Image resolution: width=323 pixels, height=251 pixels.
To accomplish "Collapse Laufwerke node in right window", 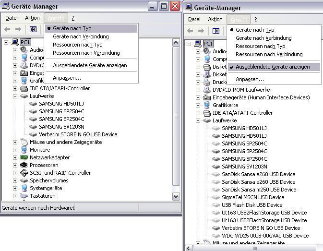I will click(198, 120).
